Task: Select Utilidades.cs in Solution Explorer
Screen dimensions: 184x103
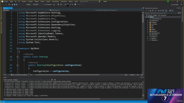Action: click(154, 40)
